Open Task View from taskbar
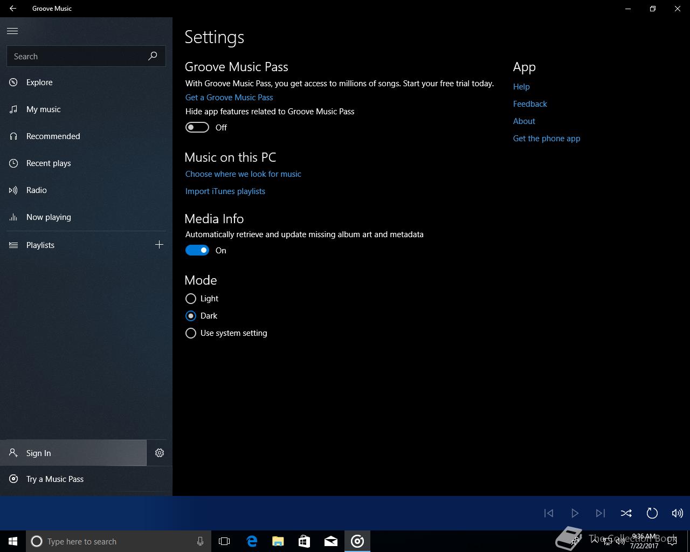 (224, 541)
